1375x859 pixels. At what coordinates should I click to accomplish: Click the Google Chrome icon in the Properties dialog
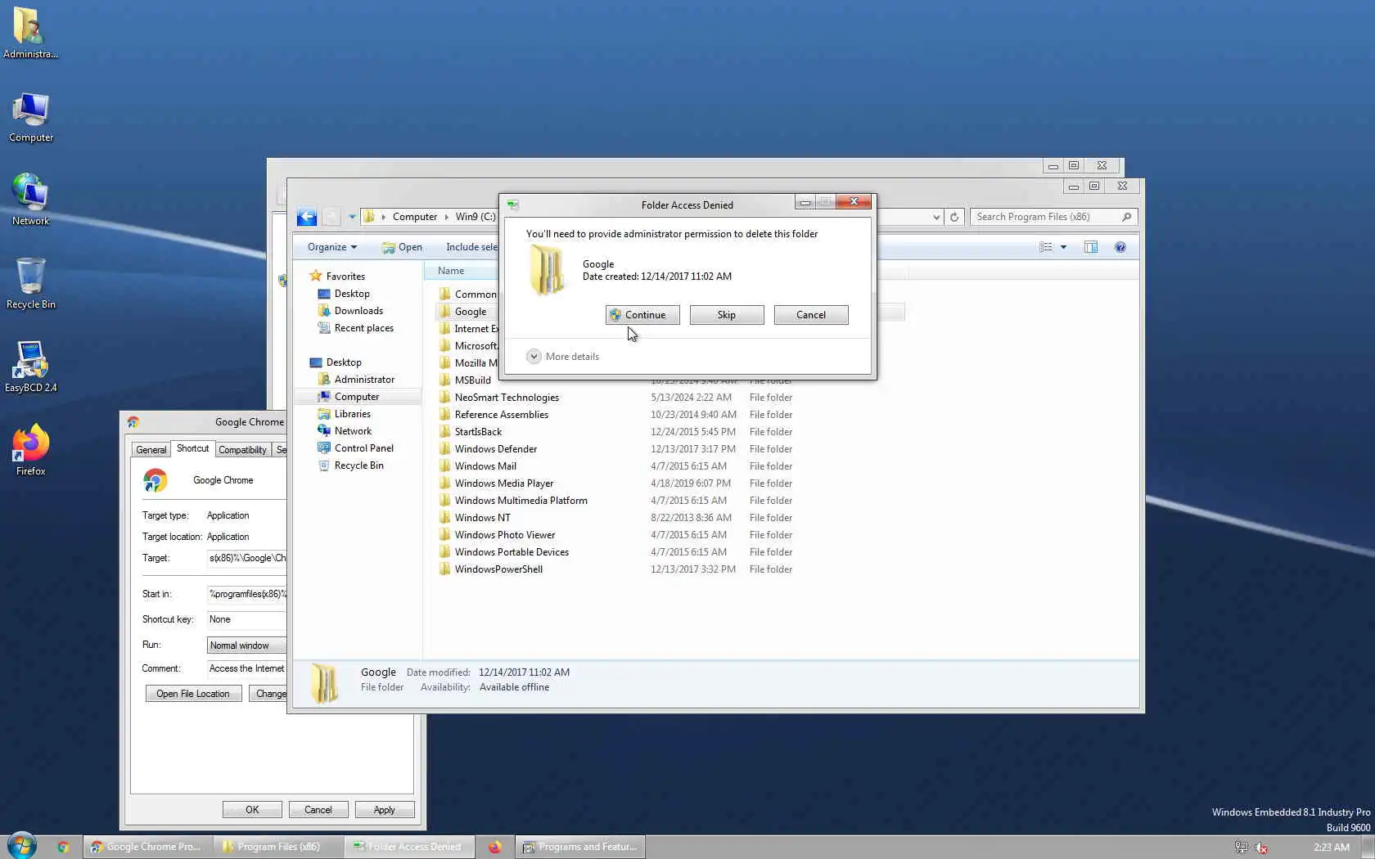tap(156, 480)
